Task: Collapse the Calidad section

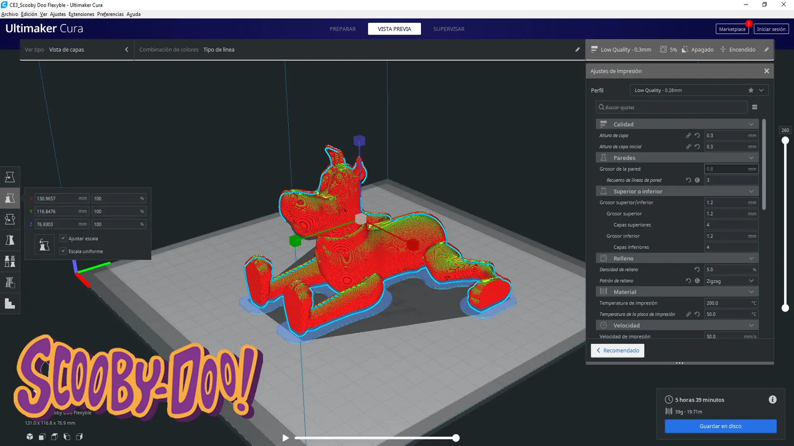Action: tap(677, 124)
